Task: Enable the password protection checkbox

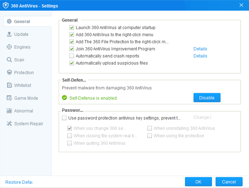Action: click(x=64, y=118)
